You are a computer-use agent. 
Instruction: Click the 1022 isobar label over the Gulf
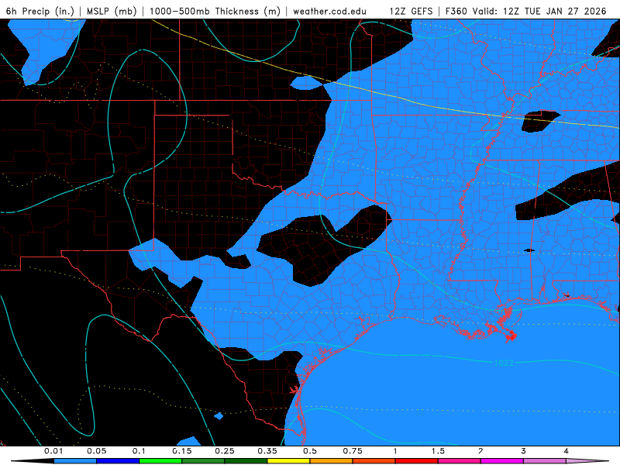point(504,363)
